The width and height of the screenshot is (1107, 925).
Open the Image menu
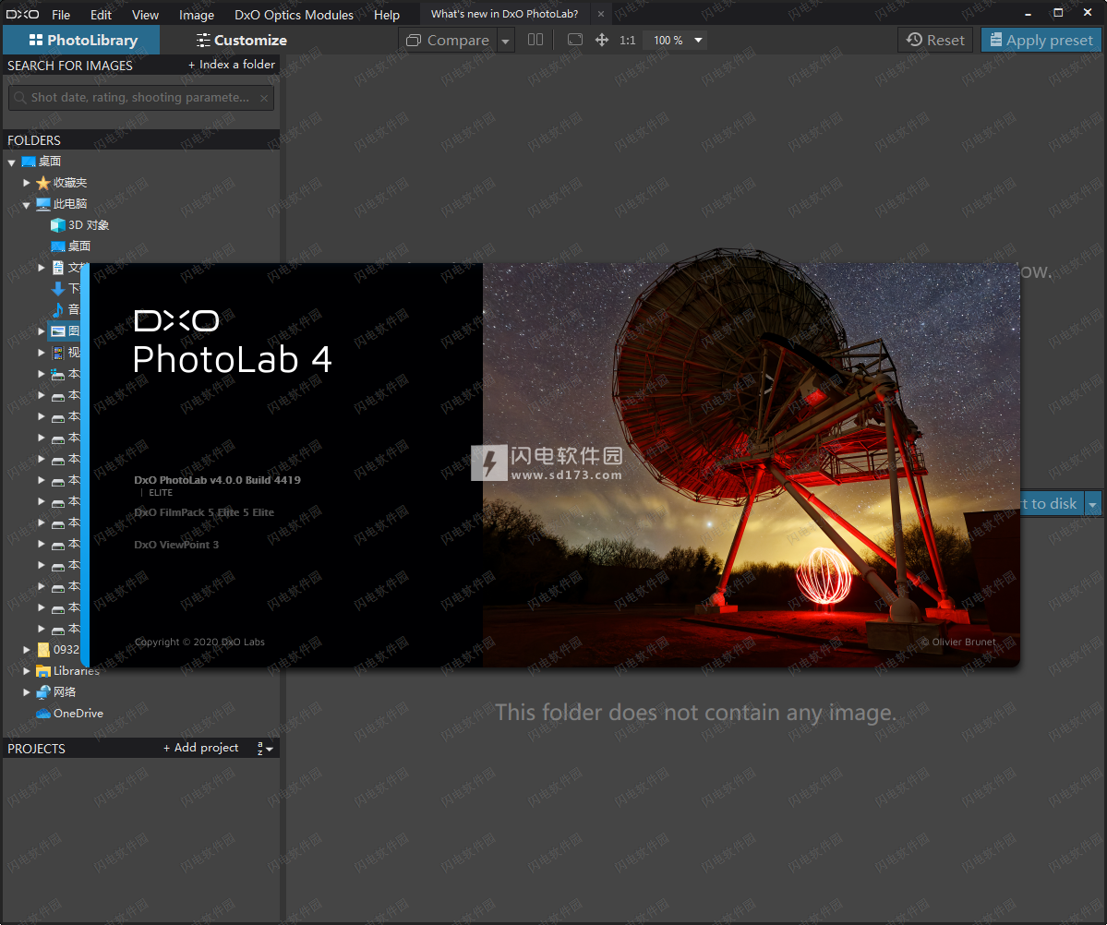pyautogui.click(x=197, y=14)
